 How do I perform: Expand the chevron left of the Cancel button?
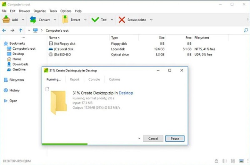point(139,138)
